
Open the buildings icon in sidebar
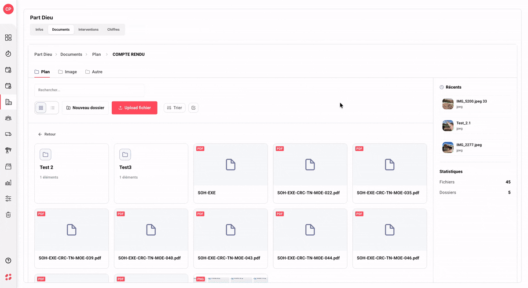coord(8,102)
